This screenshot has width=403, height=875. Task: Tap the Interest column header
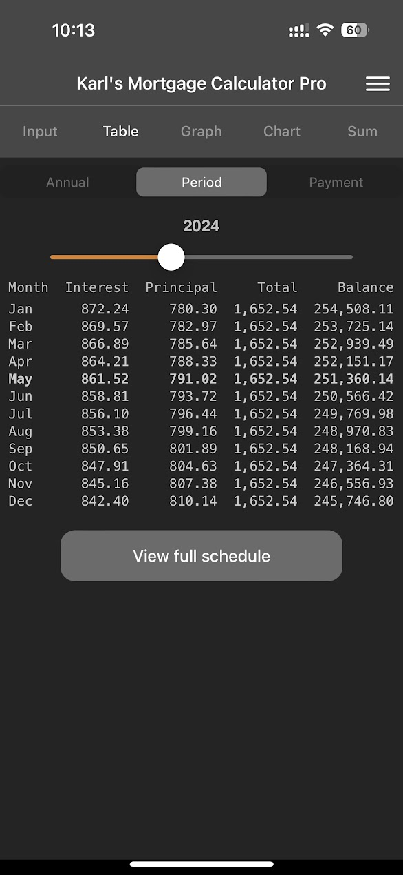tap(97, 287)
